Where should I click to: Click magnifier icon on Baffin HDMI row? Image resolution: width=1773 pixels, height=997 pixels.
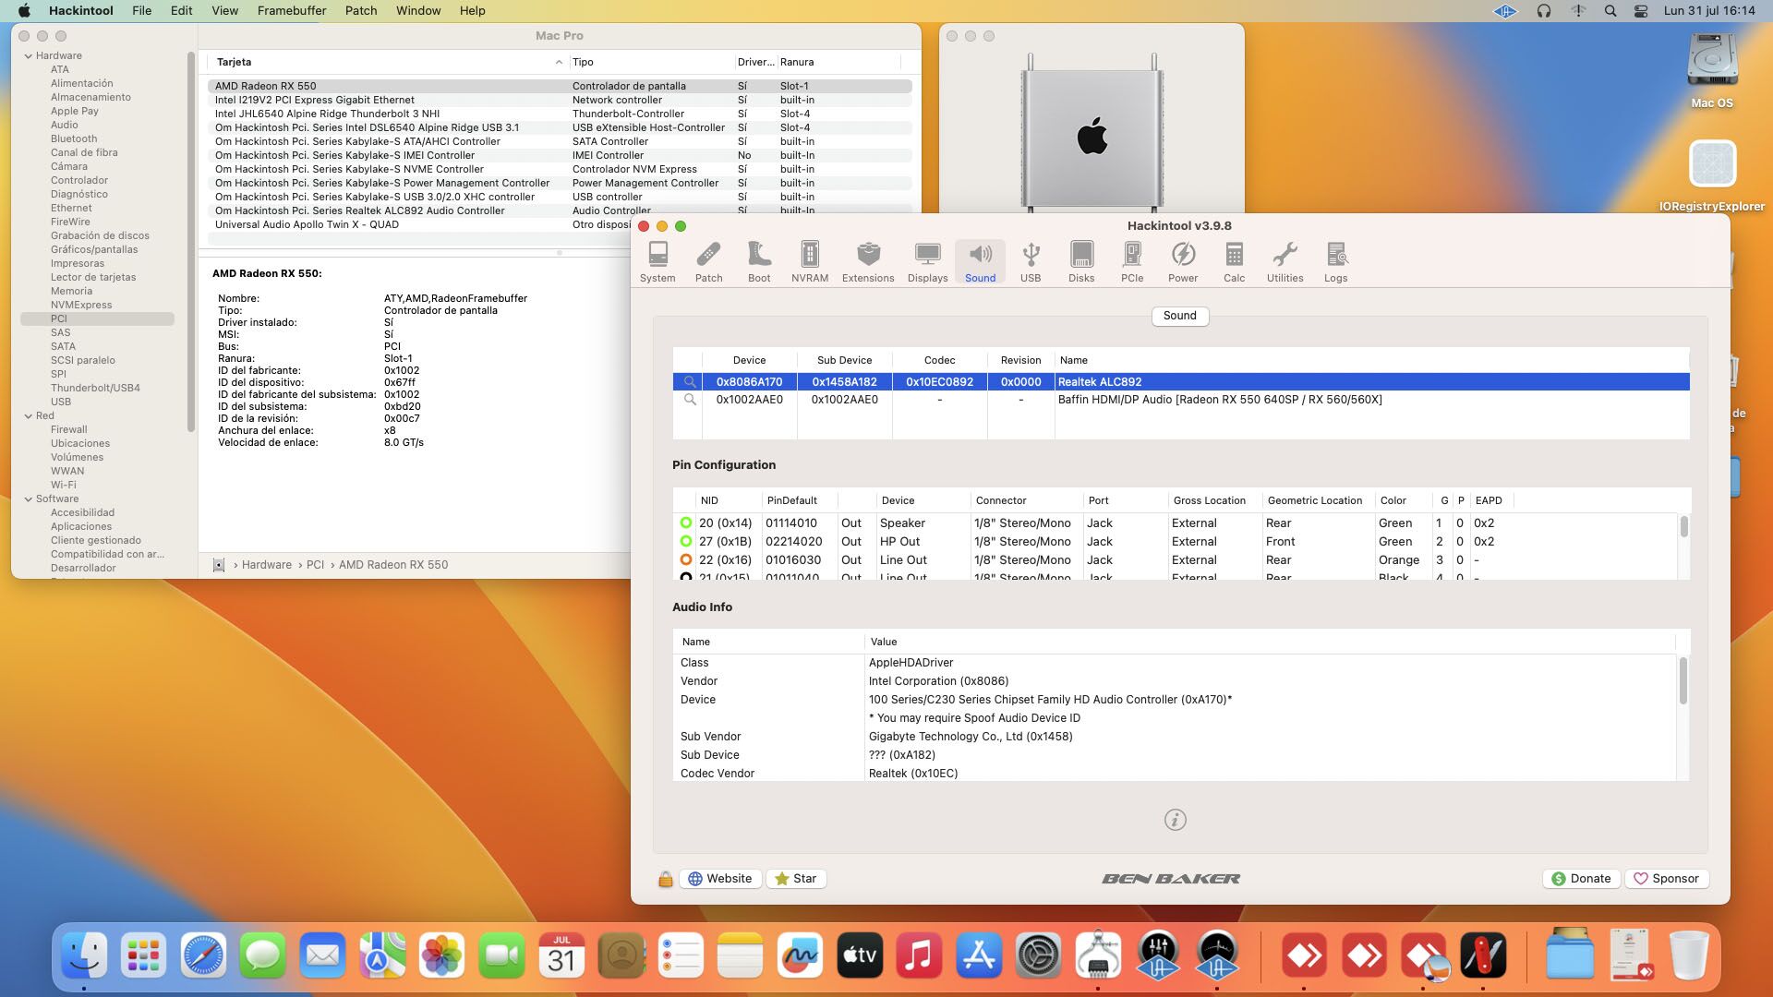(x=689, y=400)
